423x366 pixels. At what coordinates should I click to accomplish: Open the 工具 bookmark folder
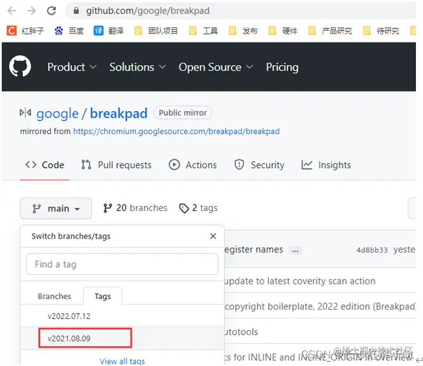pos(204,31)
